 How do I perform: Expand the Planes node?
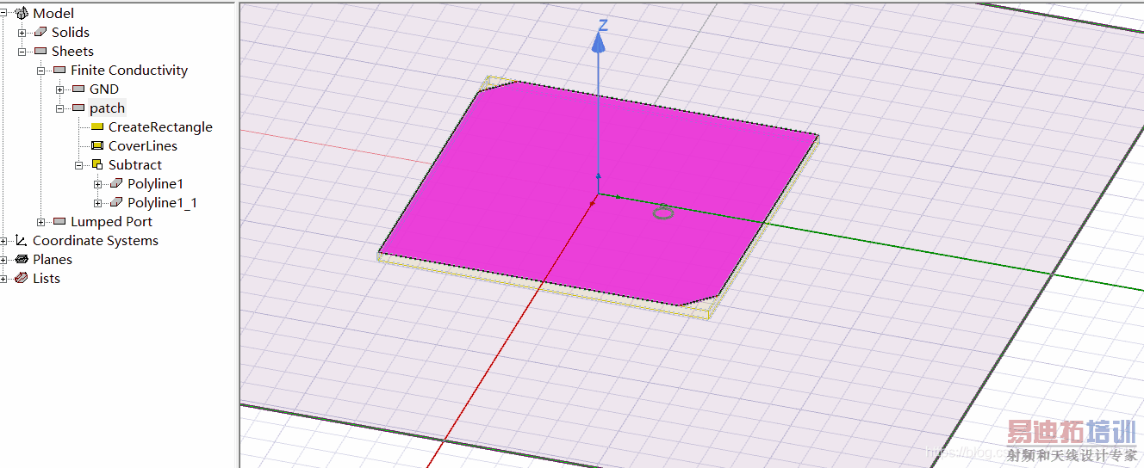point(3,260)
